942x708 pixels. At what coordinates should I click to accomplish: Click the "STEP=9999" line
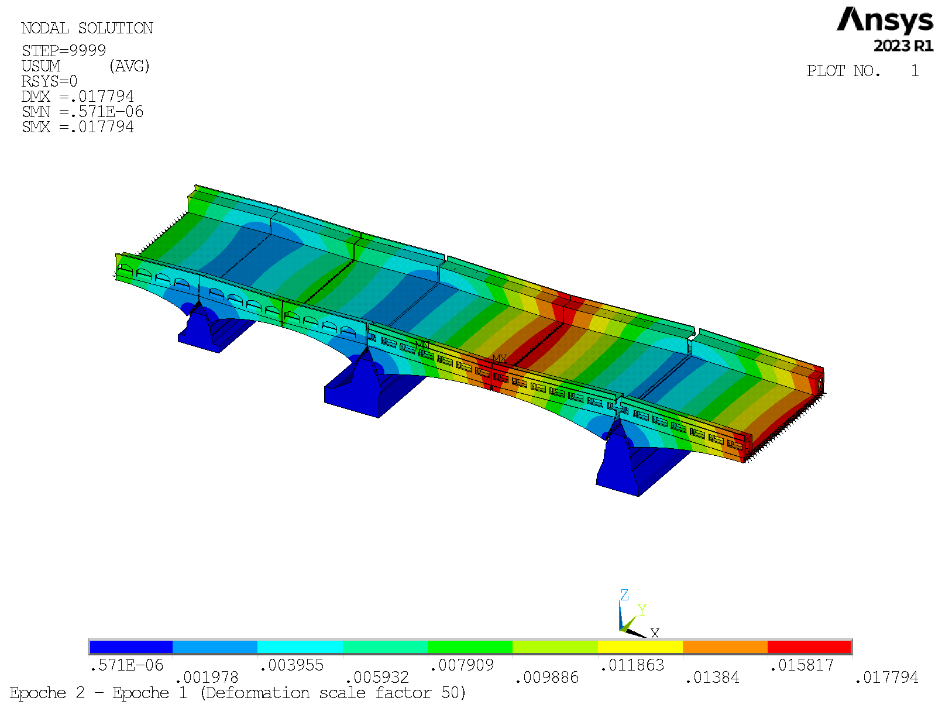[x=64, y=51]
